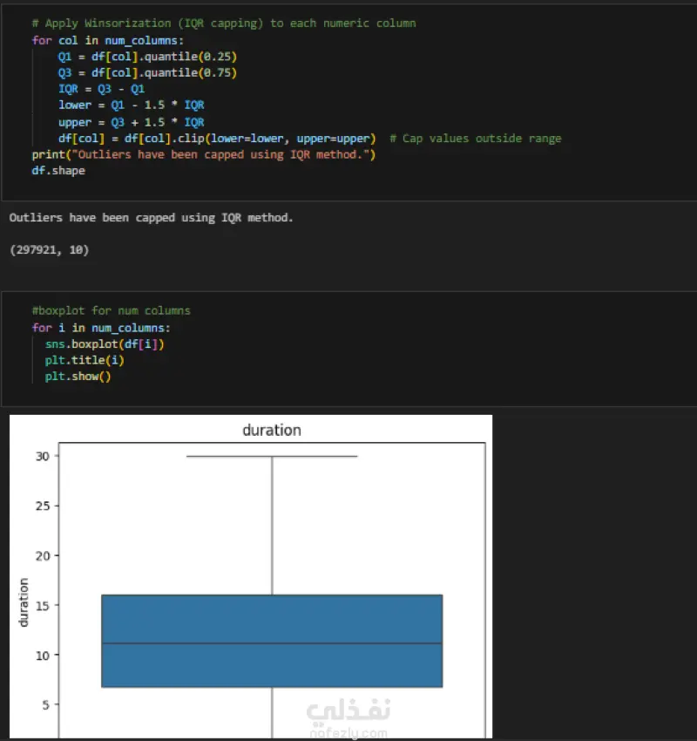Click the nafezly watermark logo on the plot

tap(348, 715)
